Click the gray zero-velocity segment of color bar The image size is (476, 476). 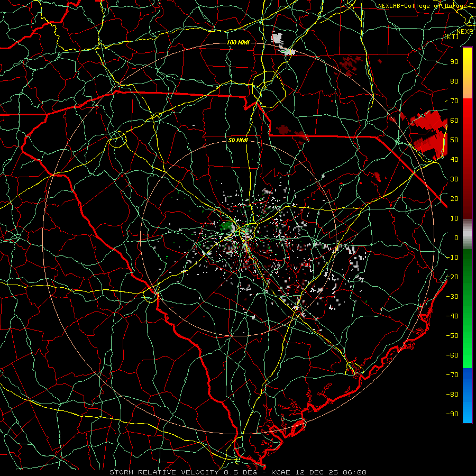tap(467, 234)
